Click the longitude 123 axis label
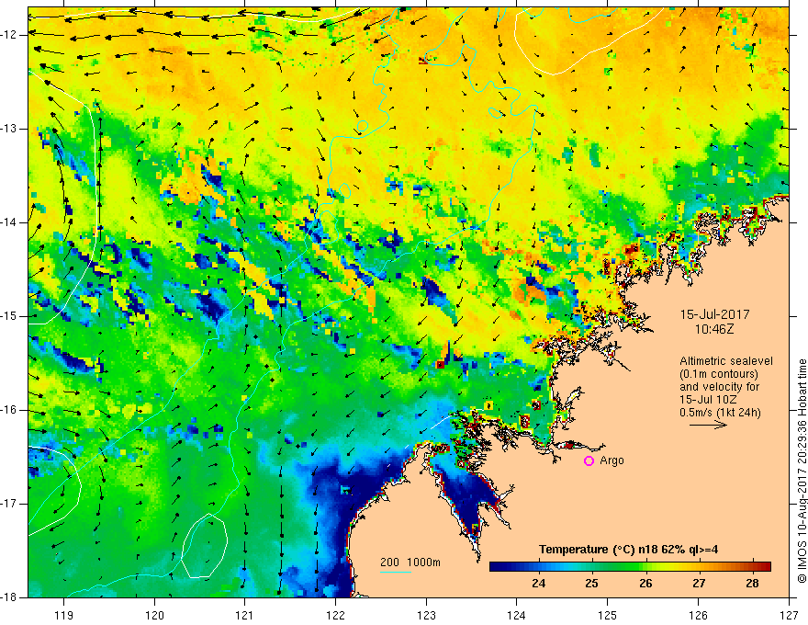This screenshot has height=625, width=808. pyautogui.click(x=426, y=615)
